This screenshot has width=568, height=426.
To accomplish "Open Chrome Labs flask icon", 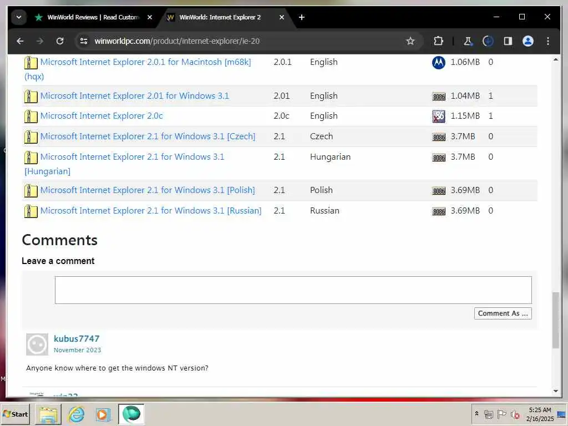I will (468, 41).
